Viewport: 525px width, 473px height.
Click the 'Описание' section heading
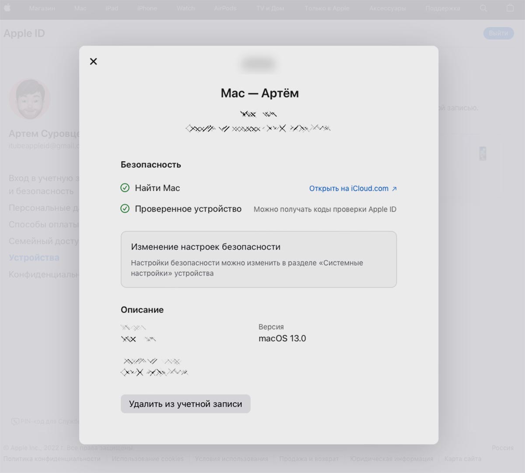142,310
